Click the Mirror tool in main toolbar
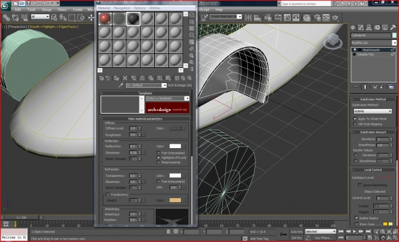The width and height of the screenshot is (399, 242). [x=248, y=17]
